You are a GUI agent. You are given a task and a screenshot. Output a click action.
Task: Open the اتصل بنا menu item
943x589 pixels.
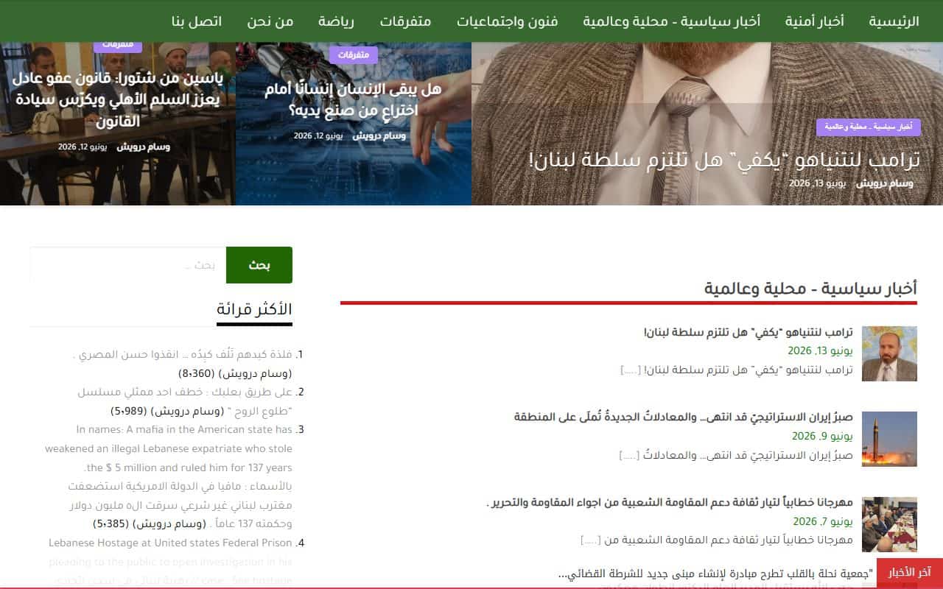196,21
